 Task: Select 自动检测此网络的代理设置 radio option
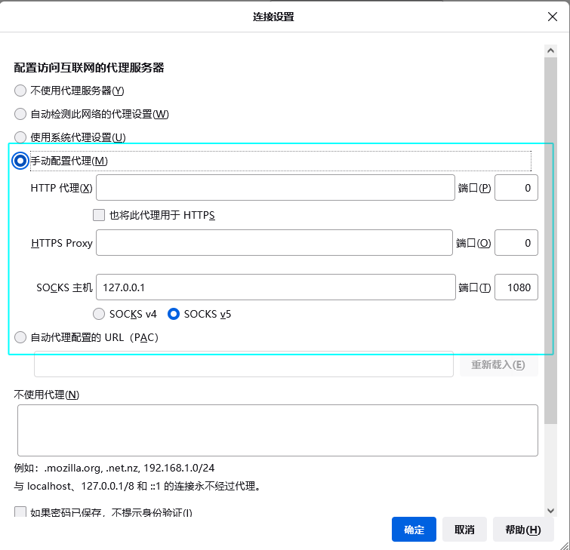pos(20,114)
